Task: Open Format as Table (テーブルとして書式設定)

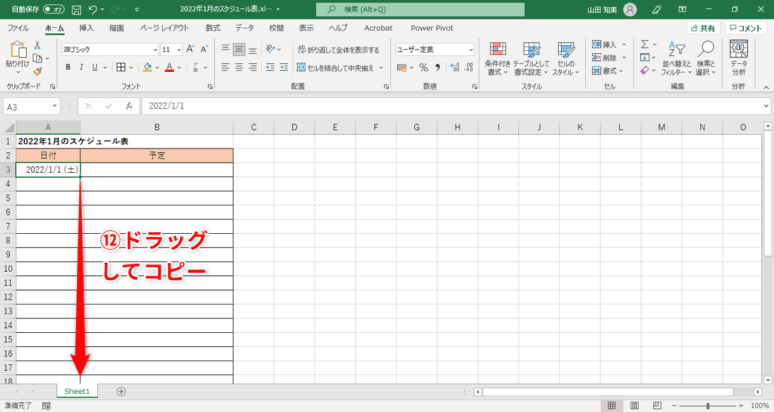Action: coord(532,59)
